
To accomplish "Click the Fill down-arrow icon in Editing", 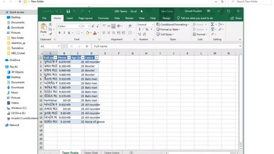I will (212, 30).
